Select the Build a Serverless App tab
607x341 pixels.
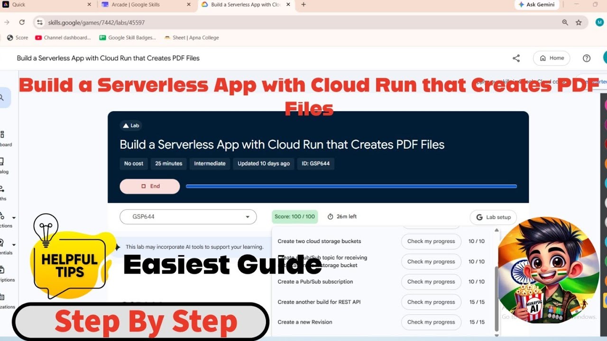point(246,5)
